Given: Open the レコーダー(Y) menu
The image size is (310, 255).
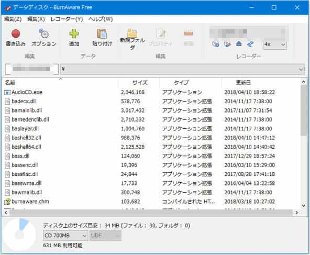Looking at the screenshot, I should tap(67, 19).
